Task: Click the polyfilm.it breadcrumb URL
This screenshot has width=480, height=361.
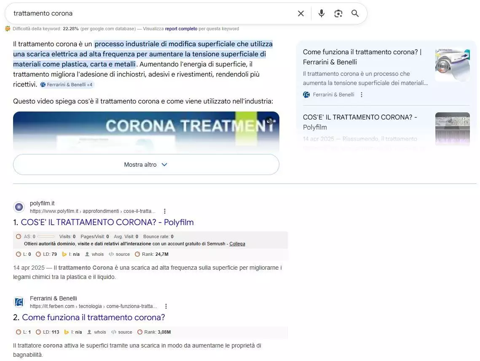Action: coord(92,211)
